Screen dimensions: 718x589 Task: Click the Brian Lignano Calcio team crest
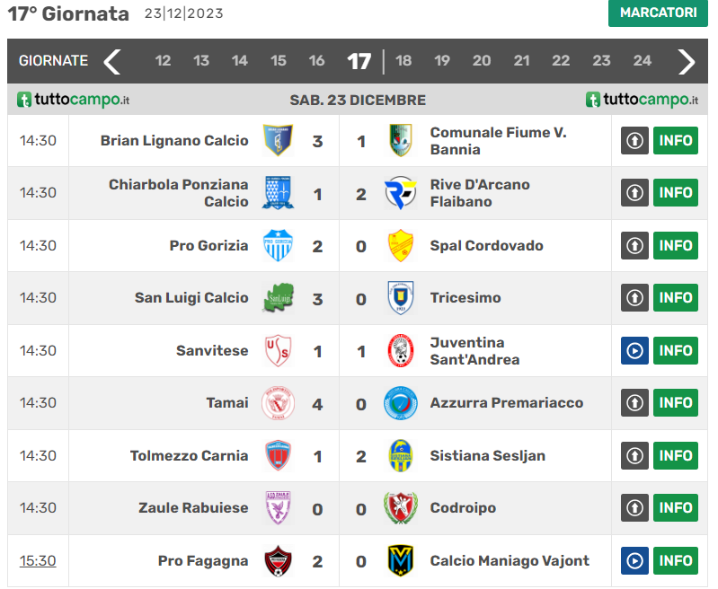click(278, 140)
